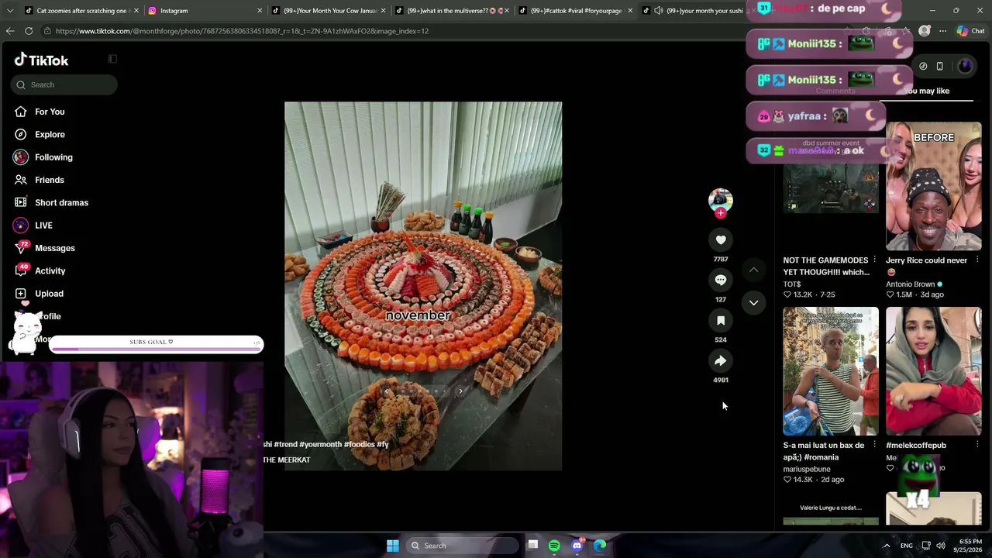This screenshot has width=992, height=558.
Task: Open more options on Jerry Rice video
Action: click(x=976, y=260)
